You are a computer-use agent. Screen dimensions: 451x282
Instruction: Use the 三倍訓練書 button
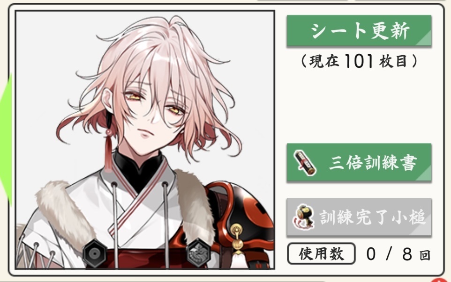359,162
